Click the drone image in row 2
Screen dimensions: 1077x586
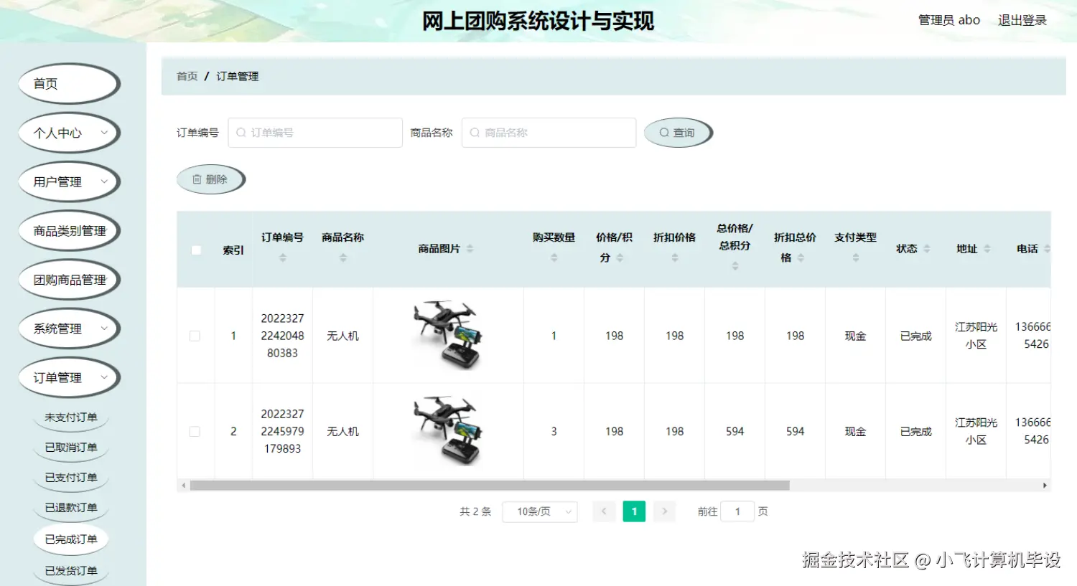[x=447, y=430]
